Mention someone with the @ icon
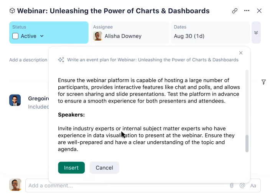 pyautogui.click(x=242, y=186)
